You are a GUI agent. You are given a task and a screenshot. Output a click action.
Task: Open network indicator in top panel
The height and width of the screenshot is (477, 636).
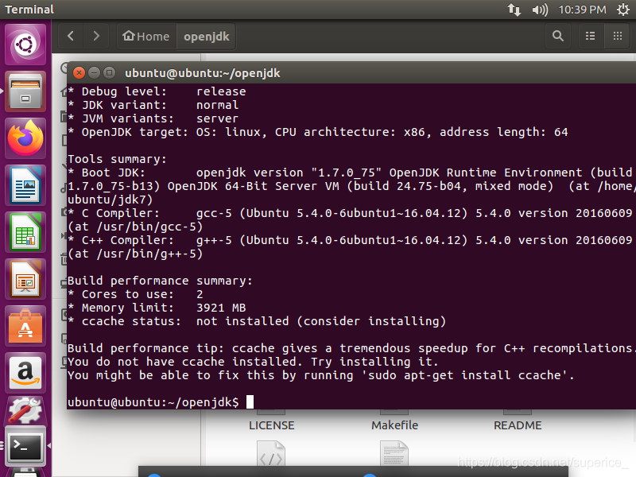[514, 10]
